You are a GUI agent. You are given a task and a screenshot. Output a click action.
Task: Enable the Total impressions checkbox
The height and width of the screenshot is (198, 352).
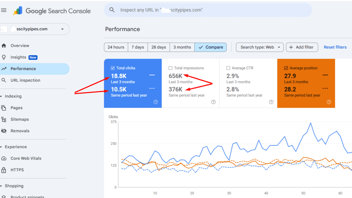pos(171,68)
